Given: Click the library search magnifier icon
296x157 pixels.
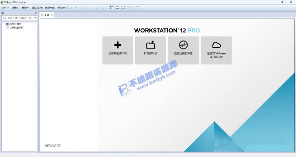Looking at the screenshot, I should point(5,18).
